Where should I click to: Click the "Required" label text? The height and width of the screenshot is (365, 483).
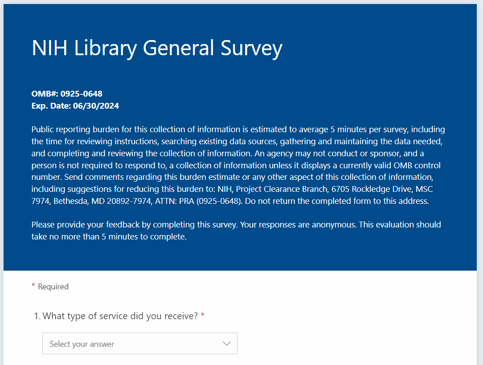(53, 287)
